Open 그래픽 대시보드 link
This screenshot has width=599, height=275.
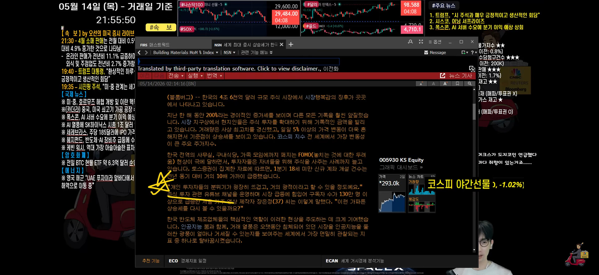tap(401, 168)
